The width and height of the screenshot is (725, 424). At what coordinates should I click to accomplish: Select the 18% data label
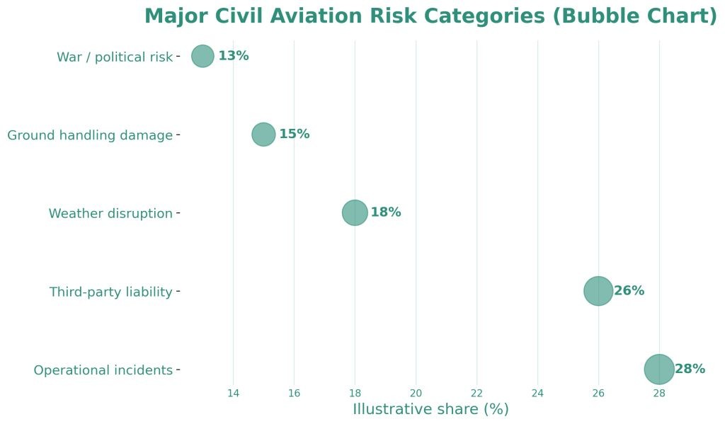[385, 212]
